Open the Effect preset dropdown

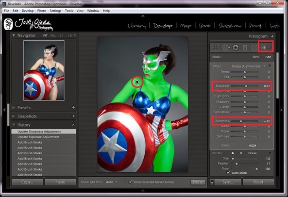(249, 66)
